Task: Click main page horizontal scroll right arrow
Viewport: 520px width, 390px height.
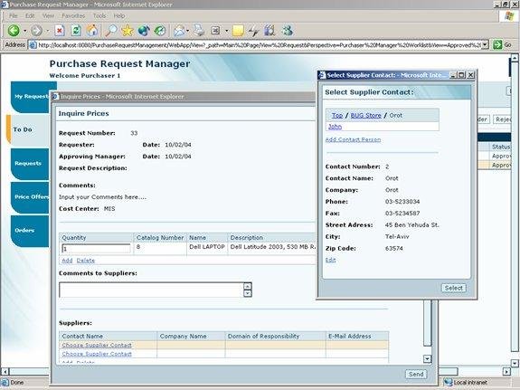Action: click(506, 371)
